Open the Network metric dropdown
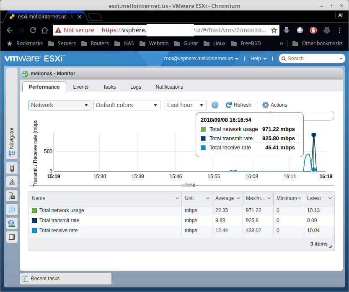This screenshot has width=349, height=292. coord(60,105)
